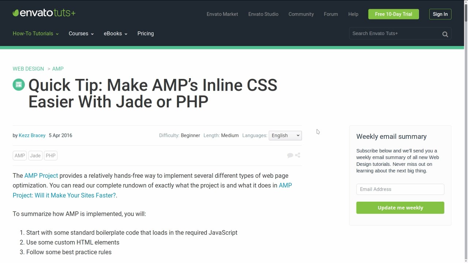The height and width of the screenshot is (263, 468).
Task: Select the Jade tag
Action: [35, 156]
